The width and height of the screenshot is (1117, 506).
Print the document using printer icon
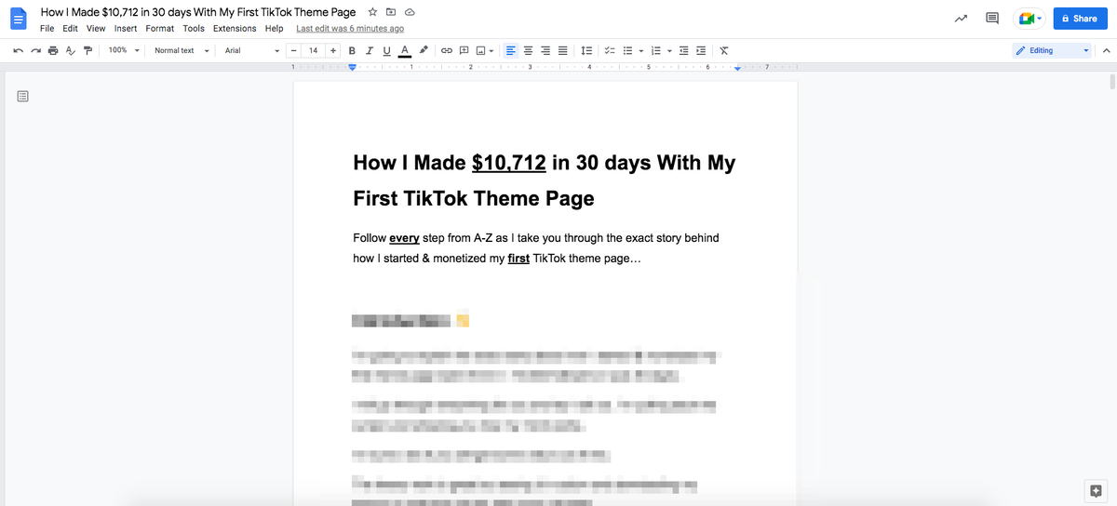tap(53, 50)
